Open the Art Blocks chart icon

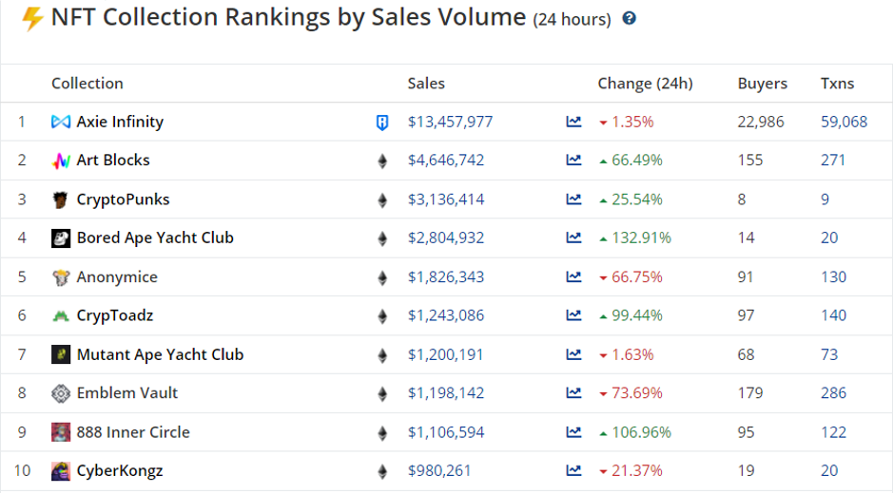point(573,161)
